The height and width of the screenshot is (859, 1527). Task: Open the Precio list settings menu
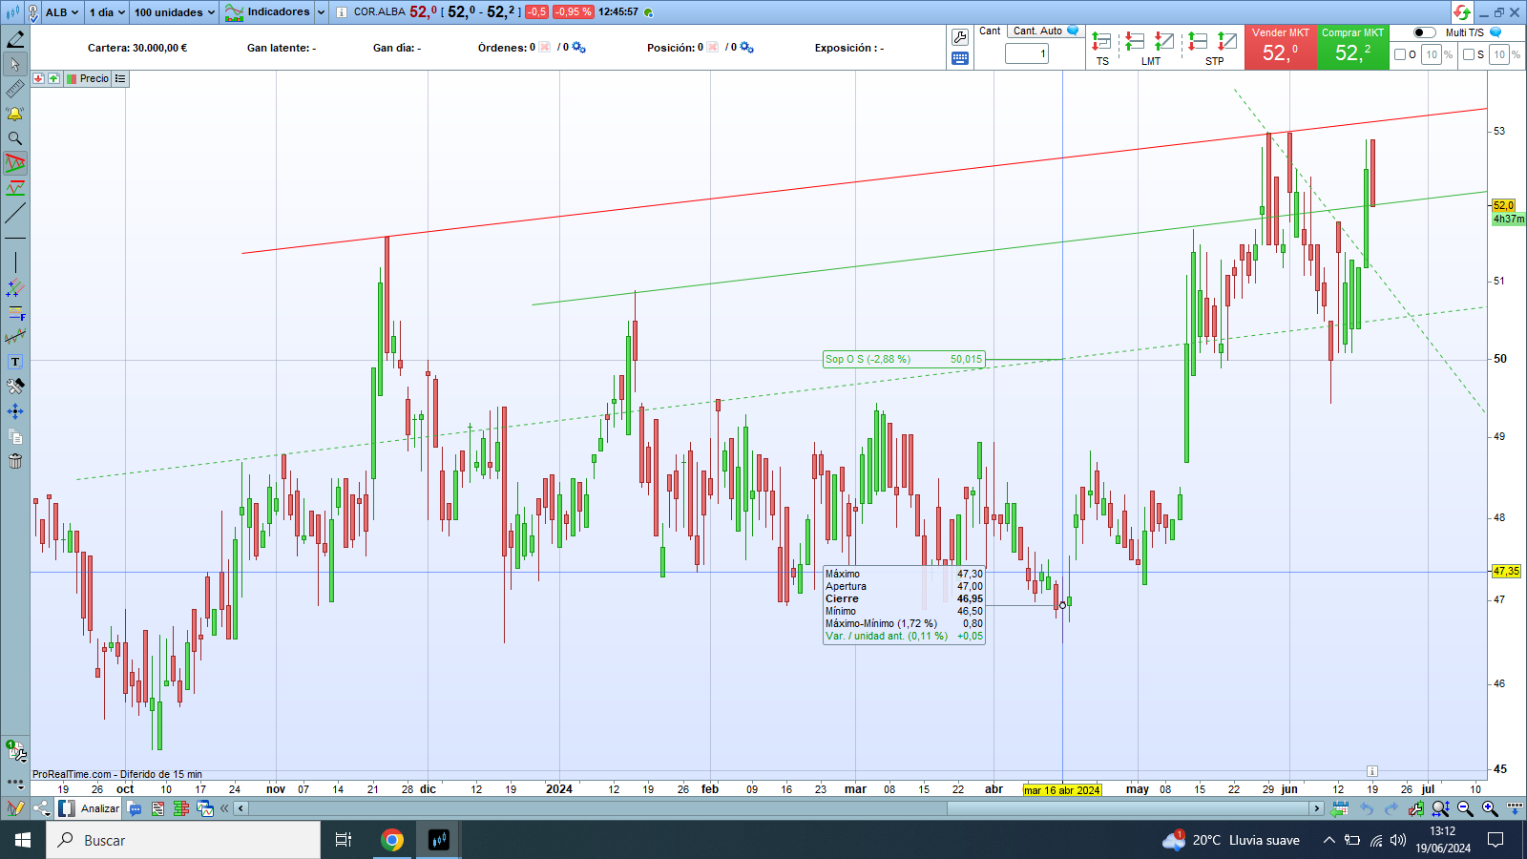point(120,79)
